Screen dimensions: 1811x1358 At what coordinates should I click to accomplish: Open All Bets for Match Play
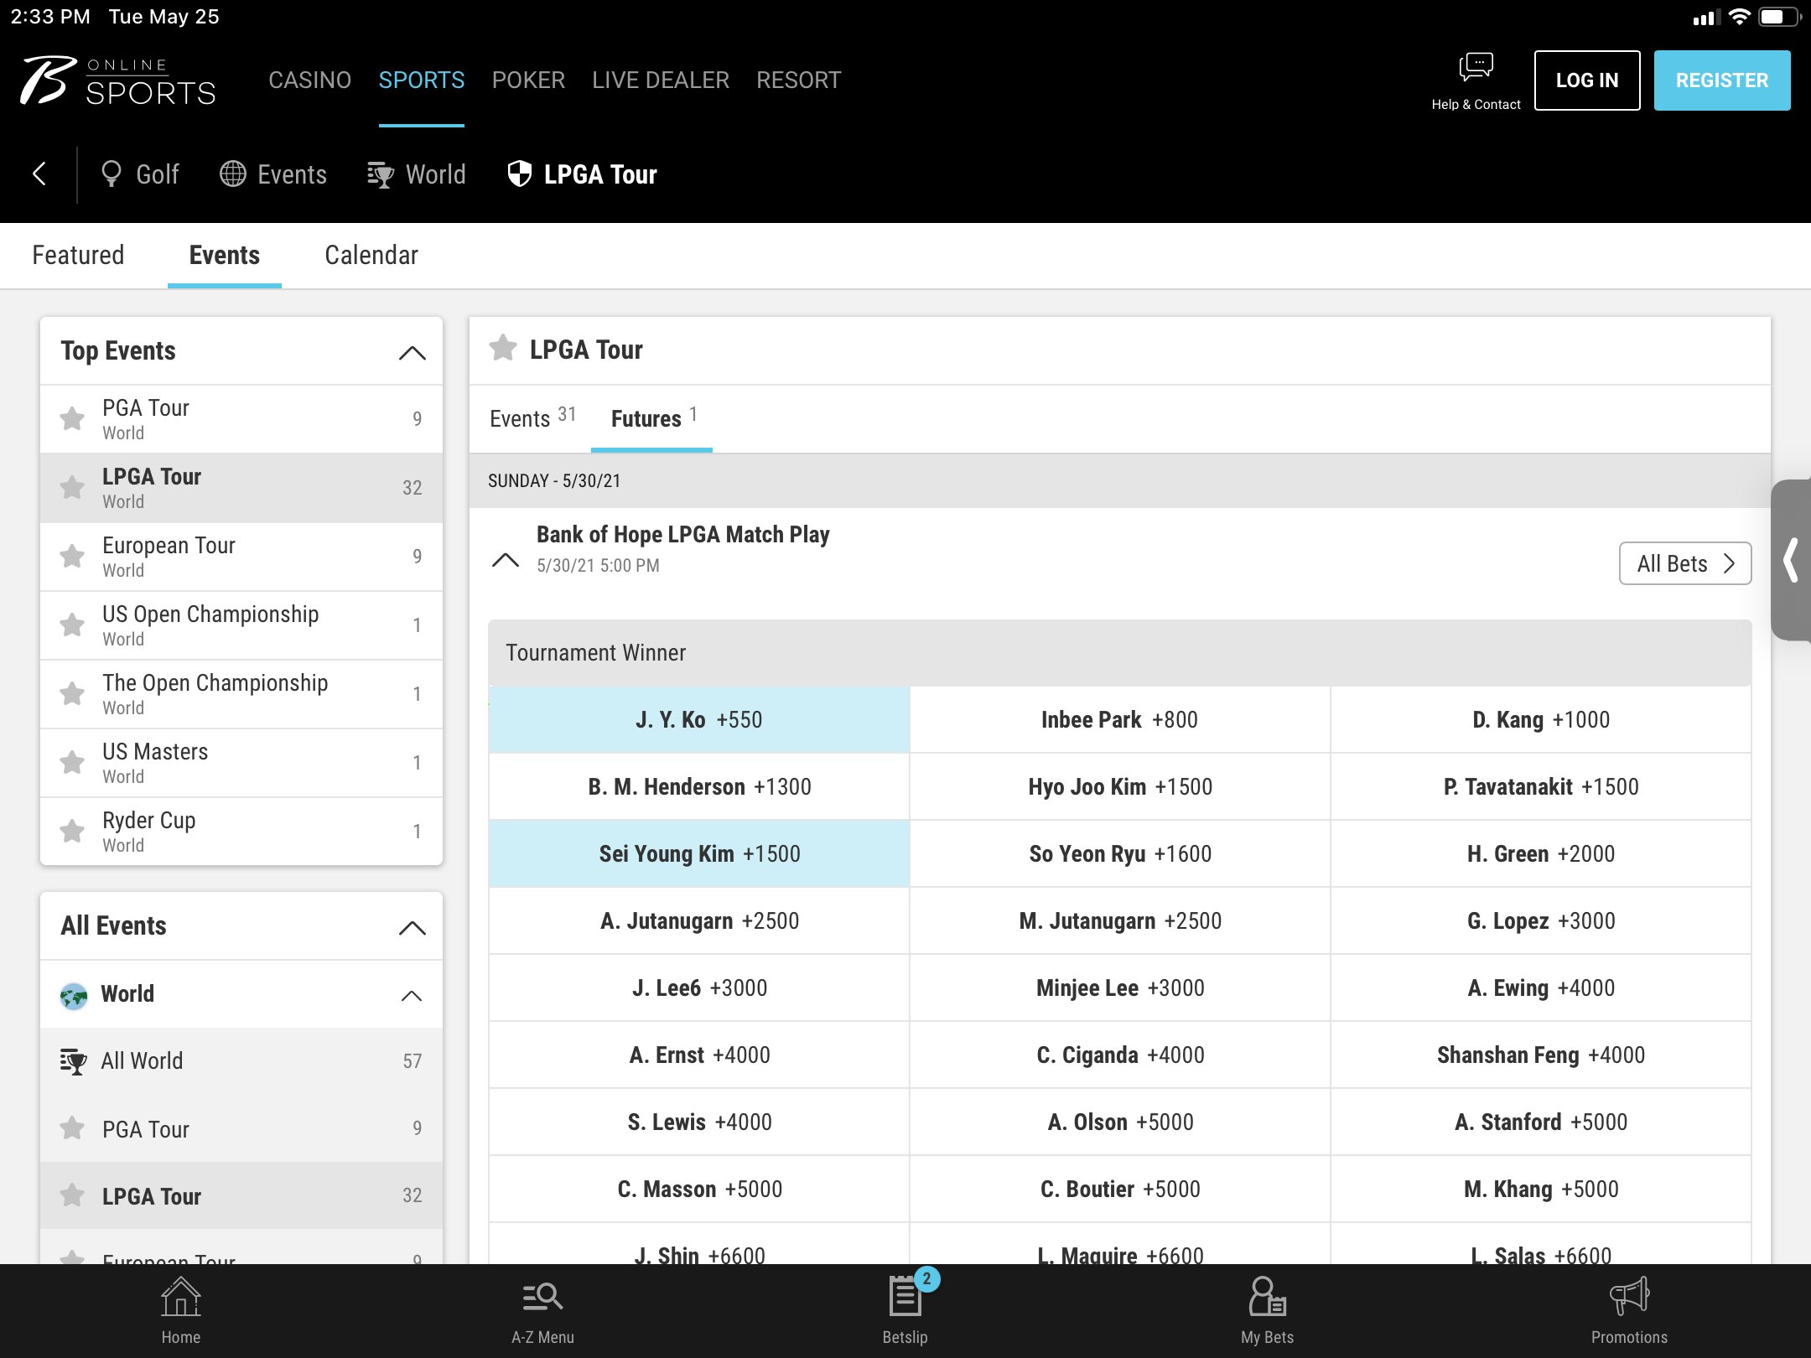pos(1685,563)
